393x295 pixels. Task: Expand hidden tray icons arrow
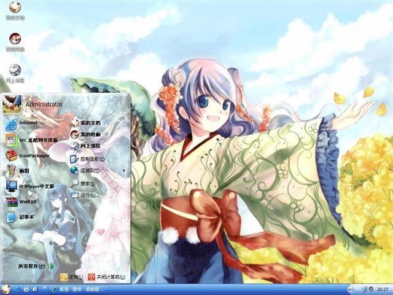coord(351,289)
